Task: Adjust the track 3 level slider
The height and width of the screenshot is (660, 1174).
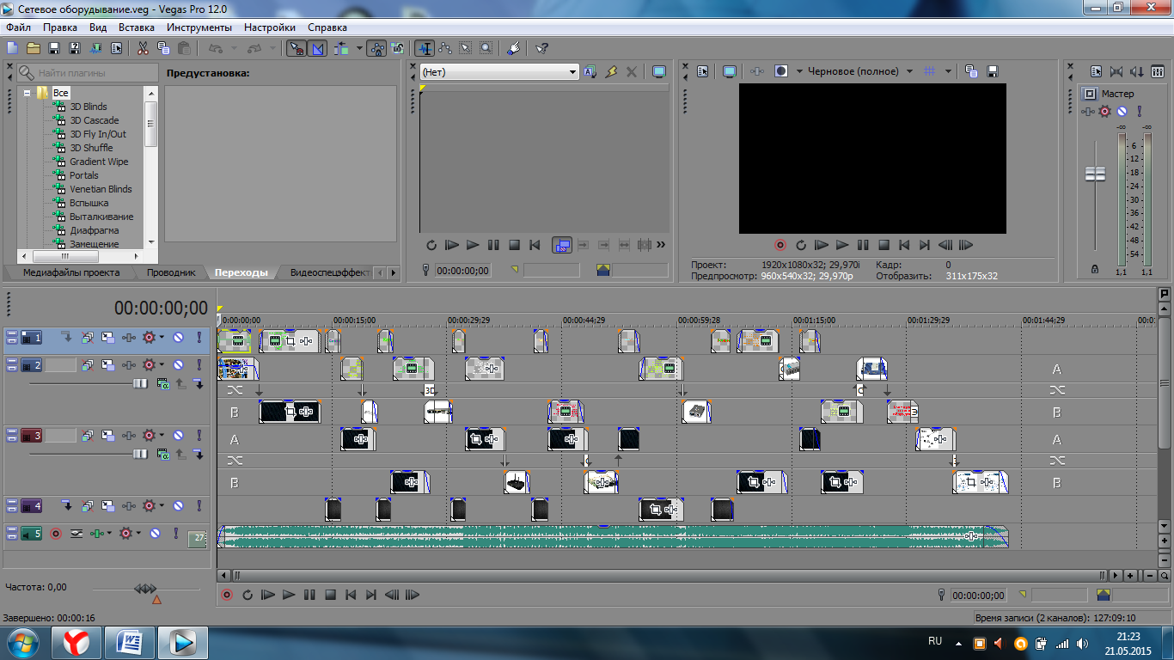Action: pyautogui.click(x=140, y=454)
